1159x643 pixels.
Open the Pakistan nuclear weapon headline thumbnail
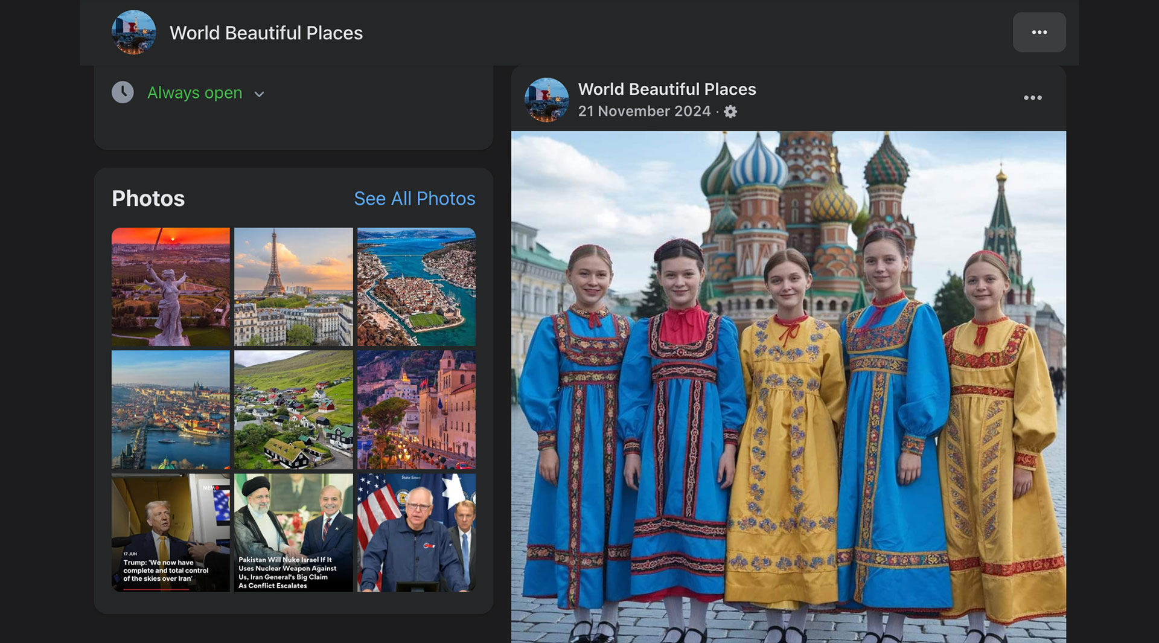tap(293, 532)
